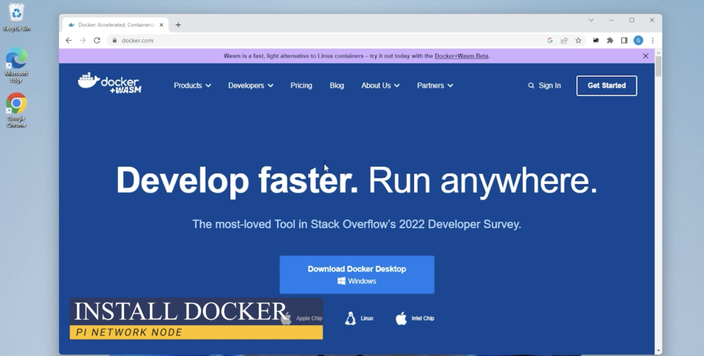704x356 pixels.
Task: Open the Partners dropdown menu
Action: coord(434,86)
